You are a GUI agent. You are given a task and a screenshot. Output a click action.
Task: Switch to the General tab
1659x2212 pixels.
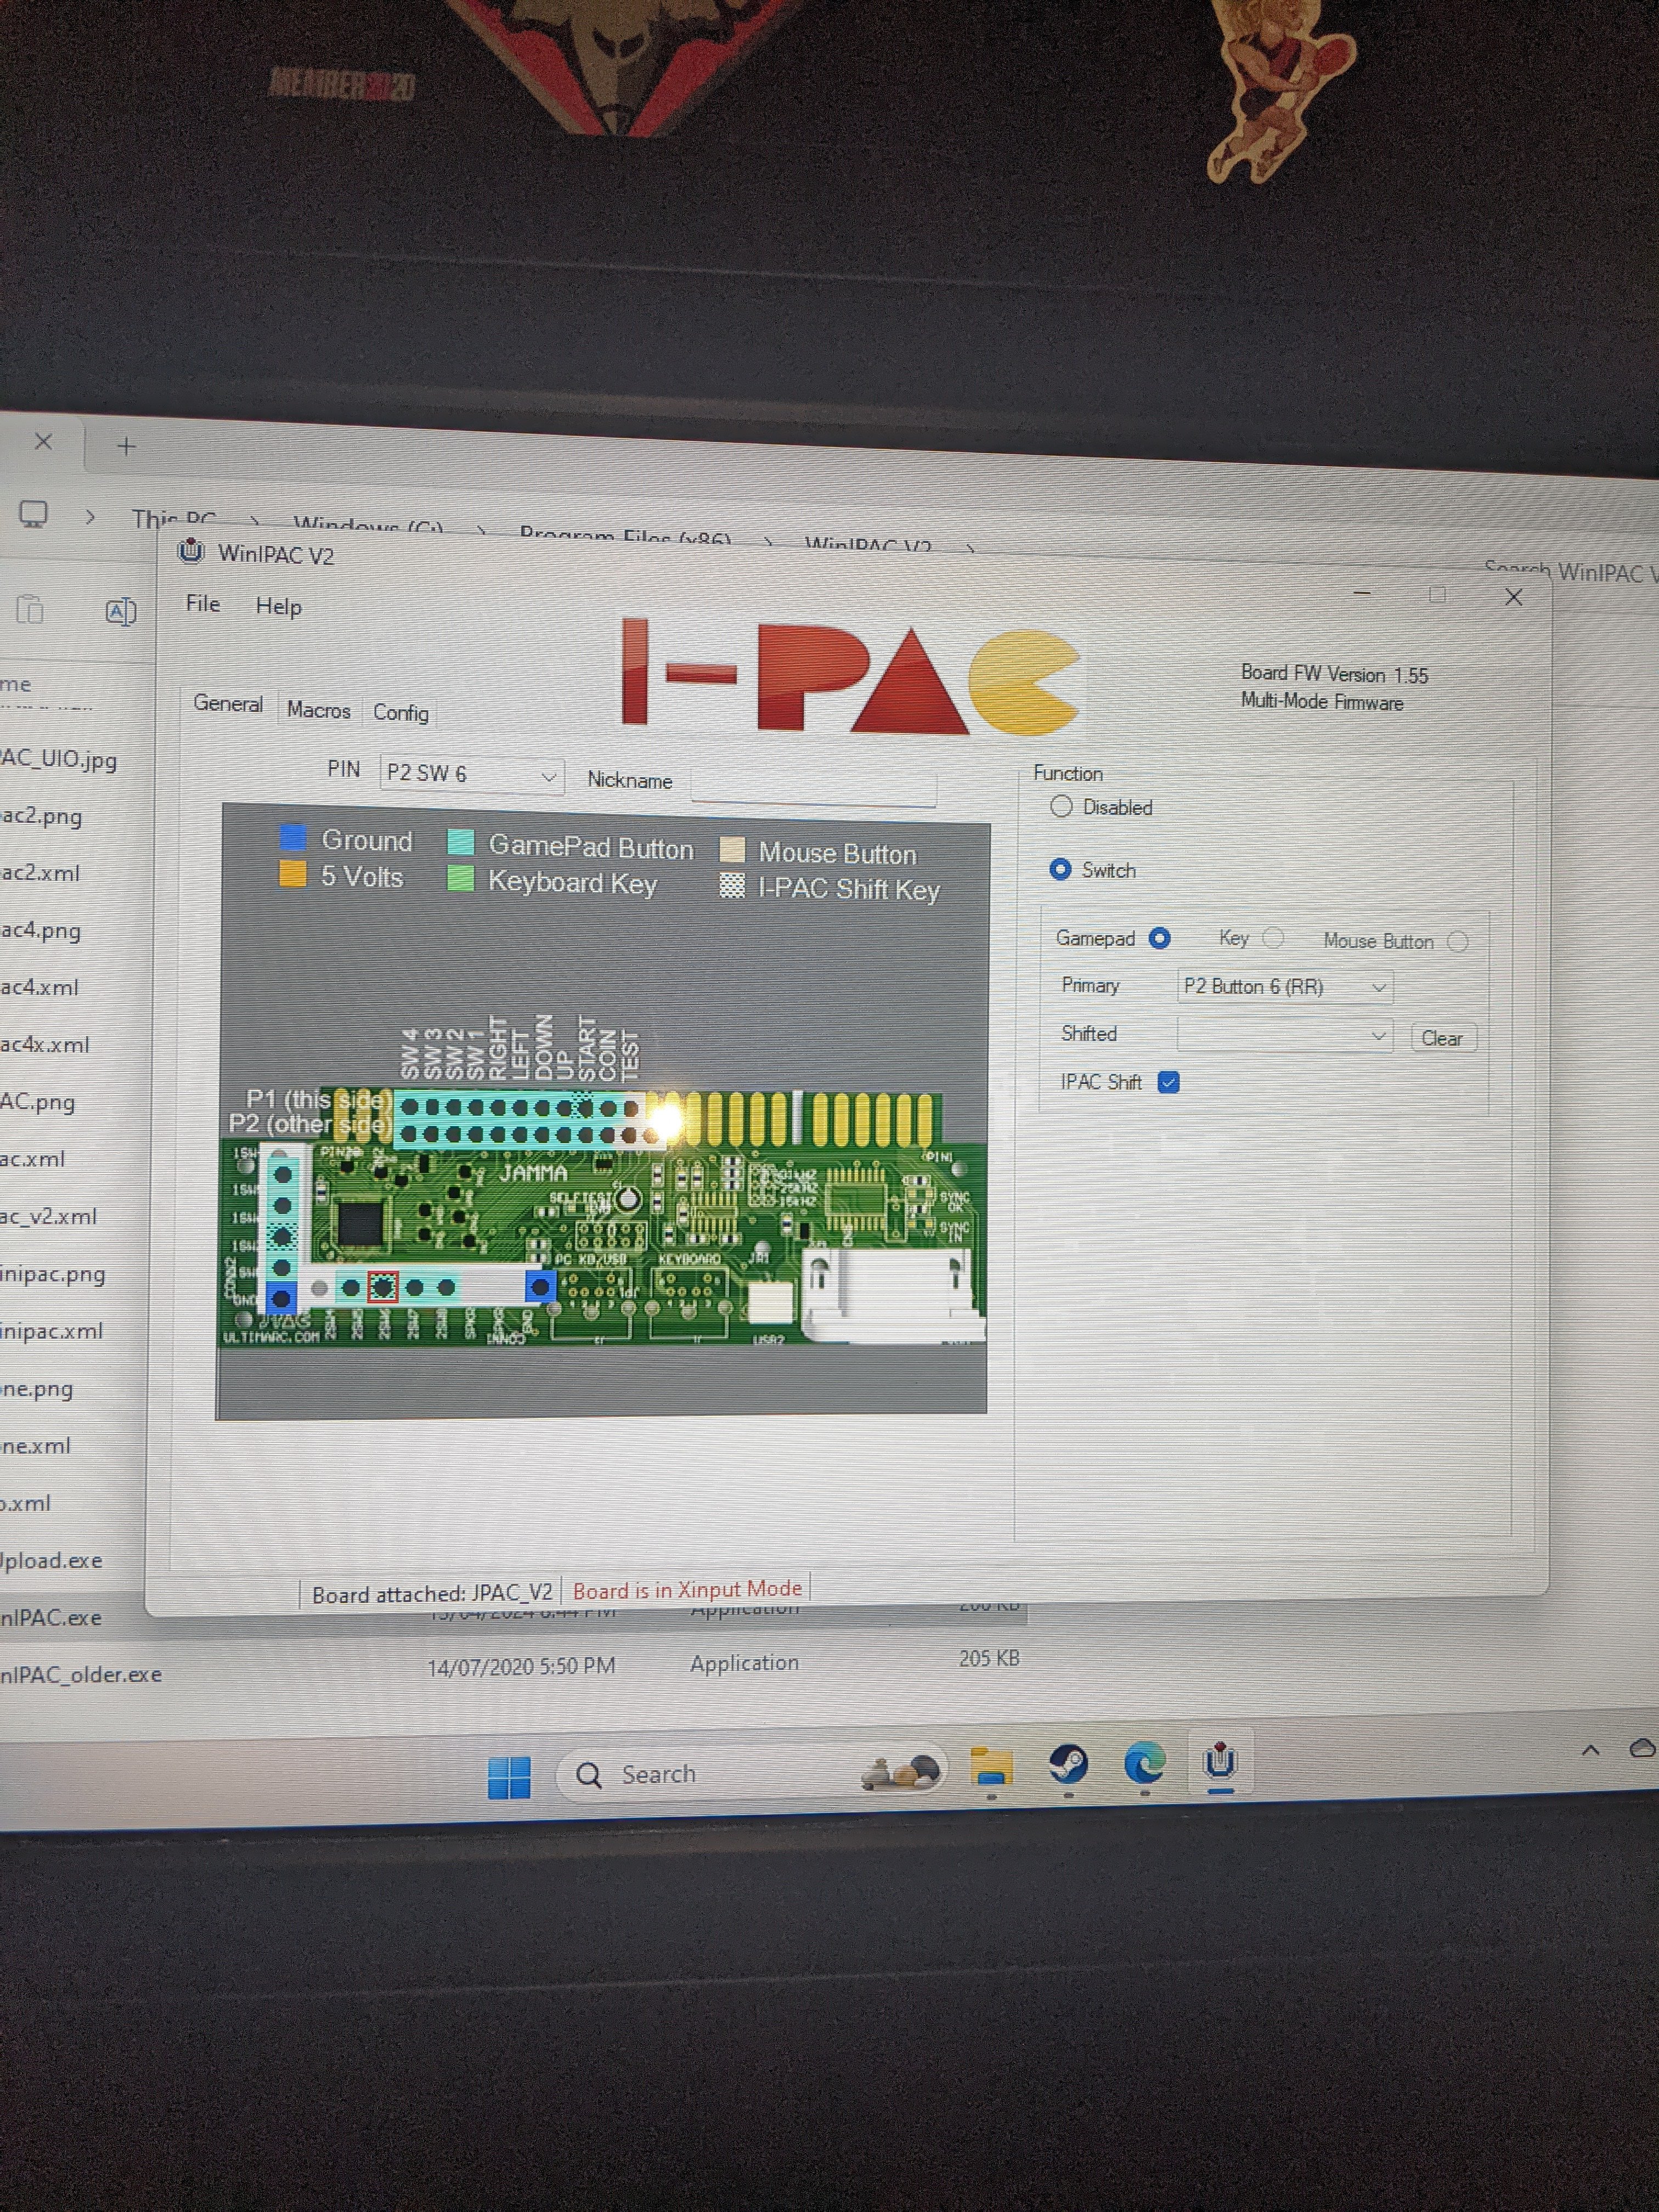point(228,703)
